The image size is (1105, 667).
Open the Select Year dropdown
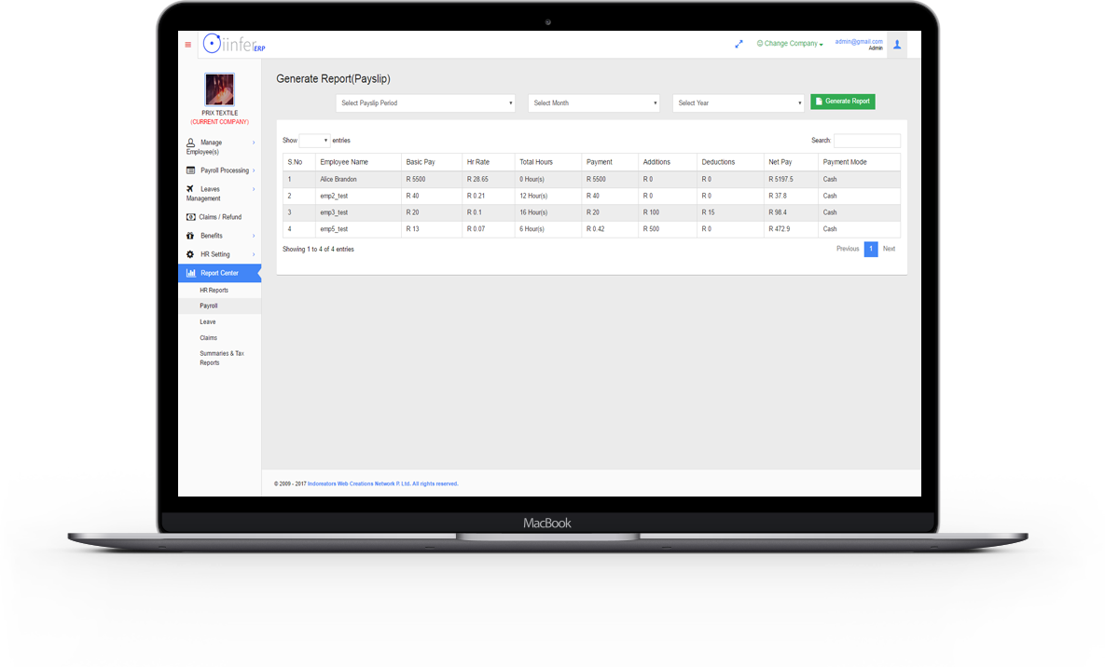[x=738, y=102]
